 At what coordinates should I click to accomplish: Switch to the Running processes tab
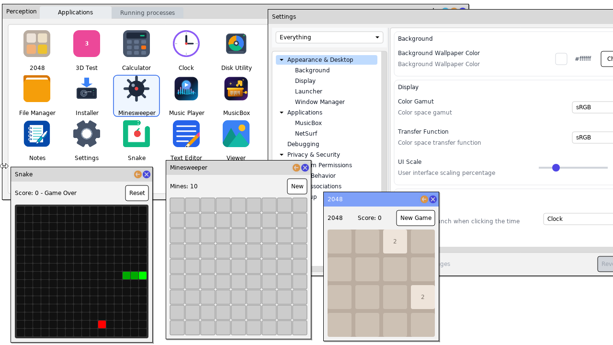click(148, 13)
